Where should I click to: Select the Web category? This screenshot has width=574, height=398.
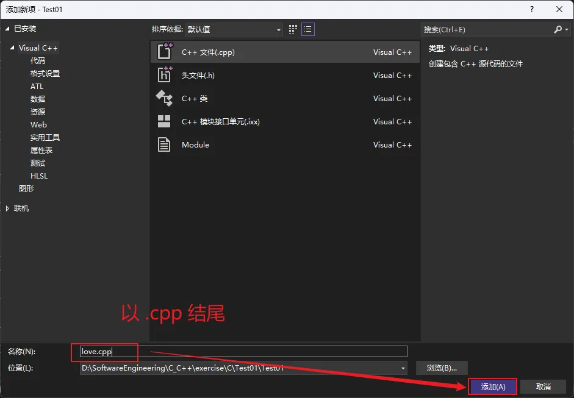tap(38, 125)
